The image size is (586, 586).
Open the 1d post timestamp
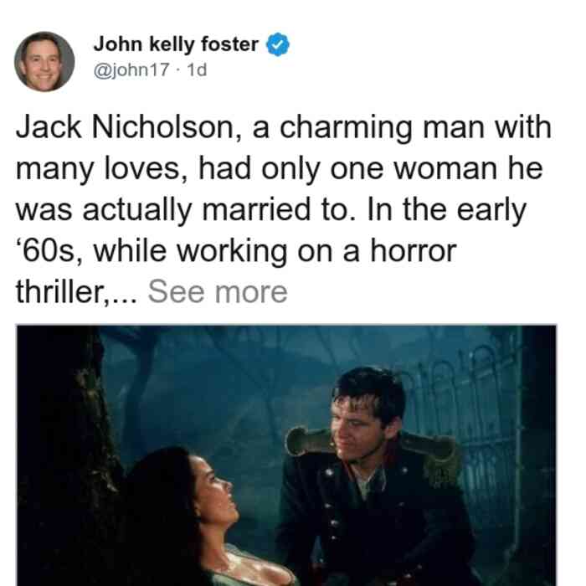point(197,69)
